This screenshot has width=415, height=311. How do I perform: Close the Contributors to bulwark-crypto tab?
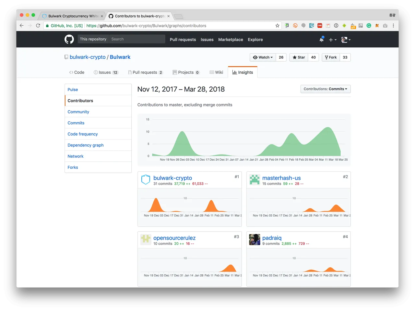click(169, 16)
